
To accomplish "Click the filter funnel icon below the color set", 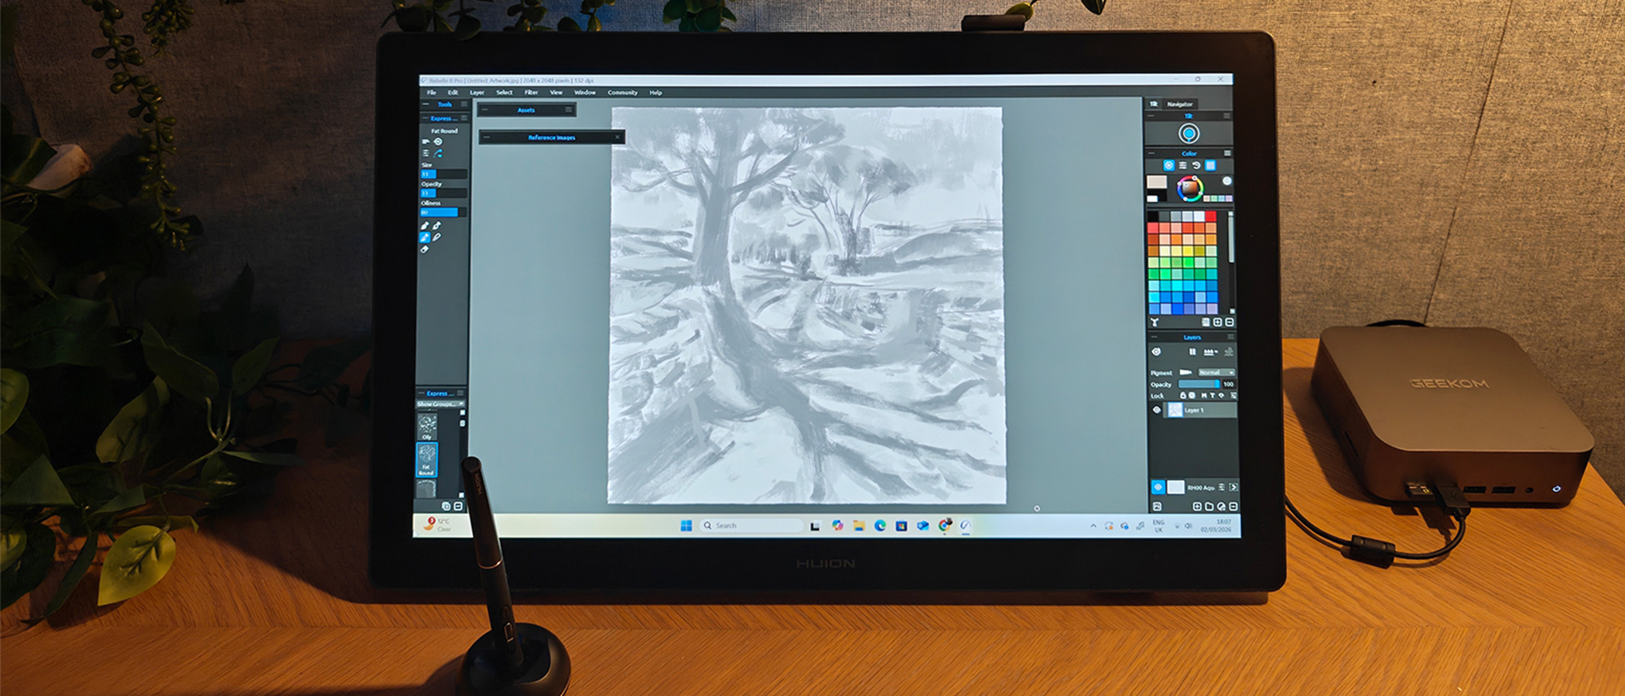I will 1155,322.
